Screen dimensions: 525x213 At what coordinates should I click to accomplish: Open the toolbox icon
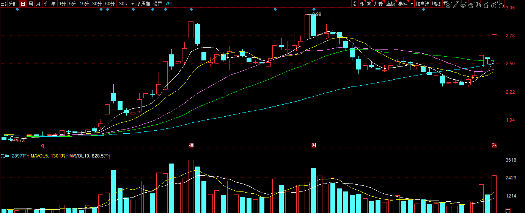pyautogui.click(x=471, y=6)
